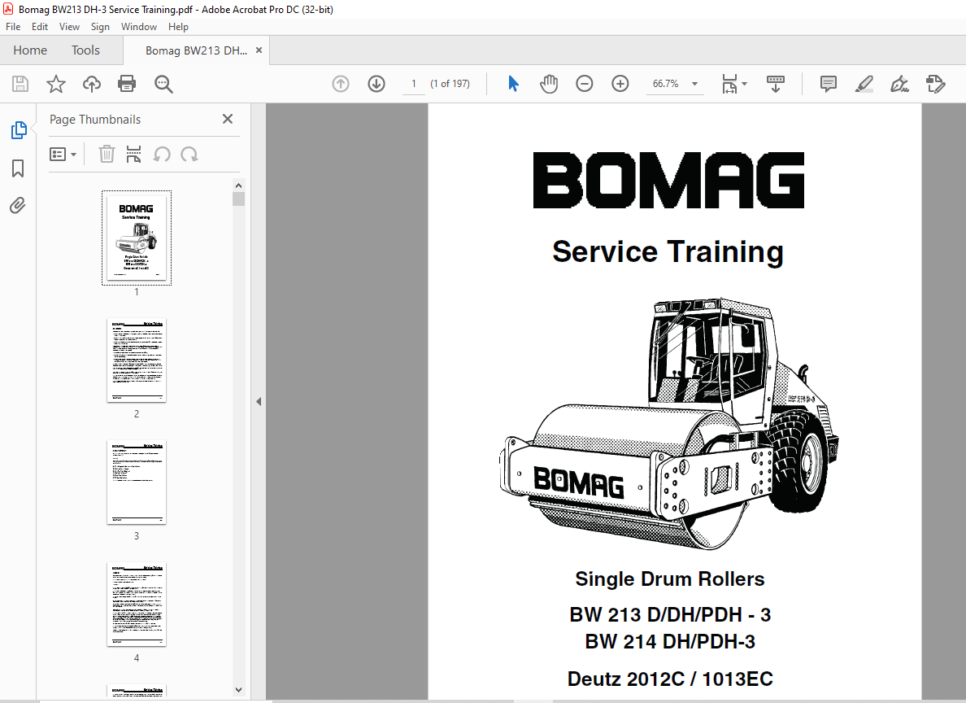Rotate page clockwise

pos(189,154)
